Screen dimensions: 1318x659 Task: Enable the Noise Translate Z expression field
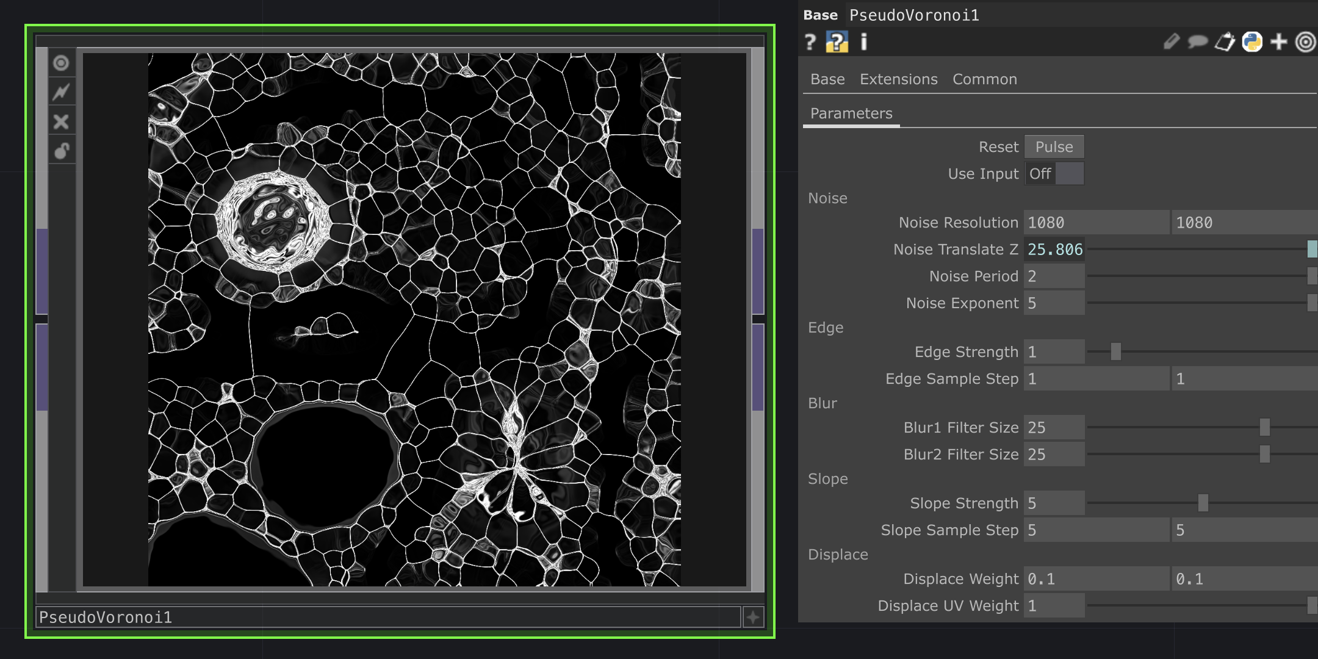coord(1054,249)
